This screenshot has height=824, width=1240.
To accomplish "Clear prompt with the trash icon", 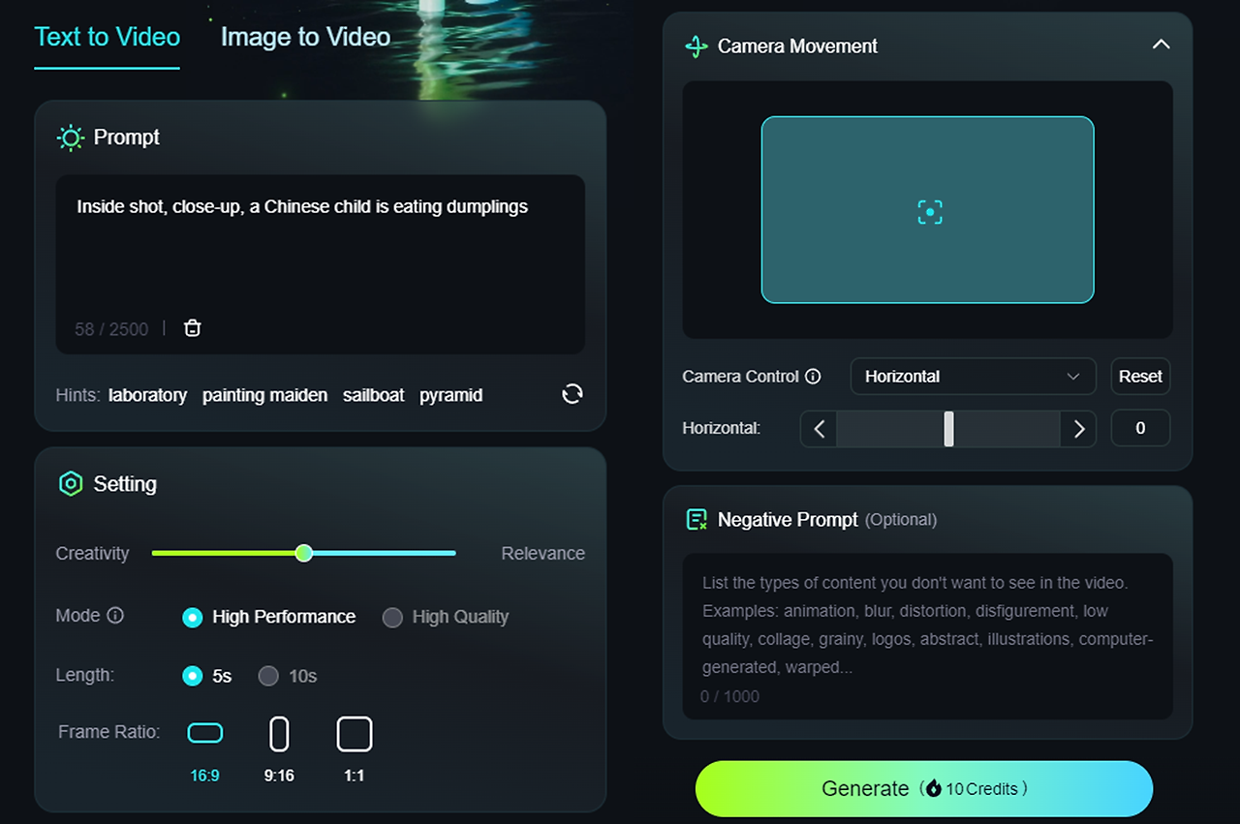I will (193, 328).
